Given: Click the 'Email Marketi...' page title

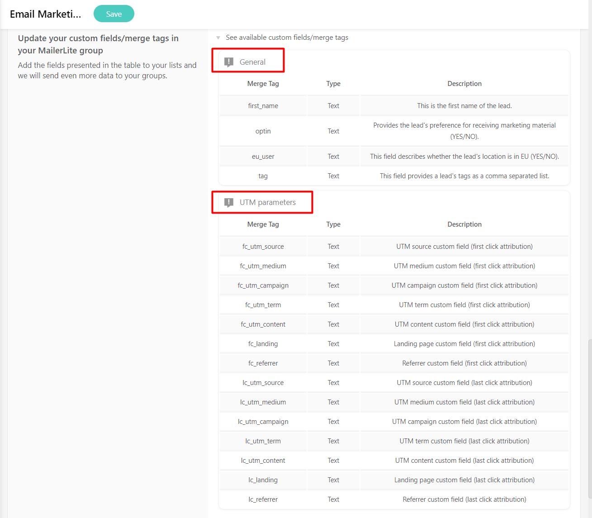Looking at the screenshot, I should (45, 14).
